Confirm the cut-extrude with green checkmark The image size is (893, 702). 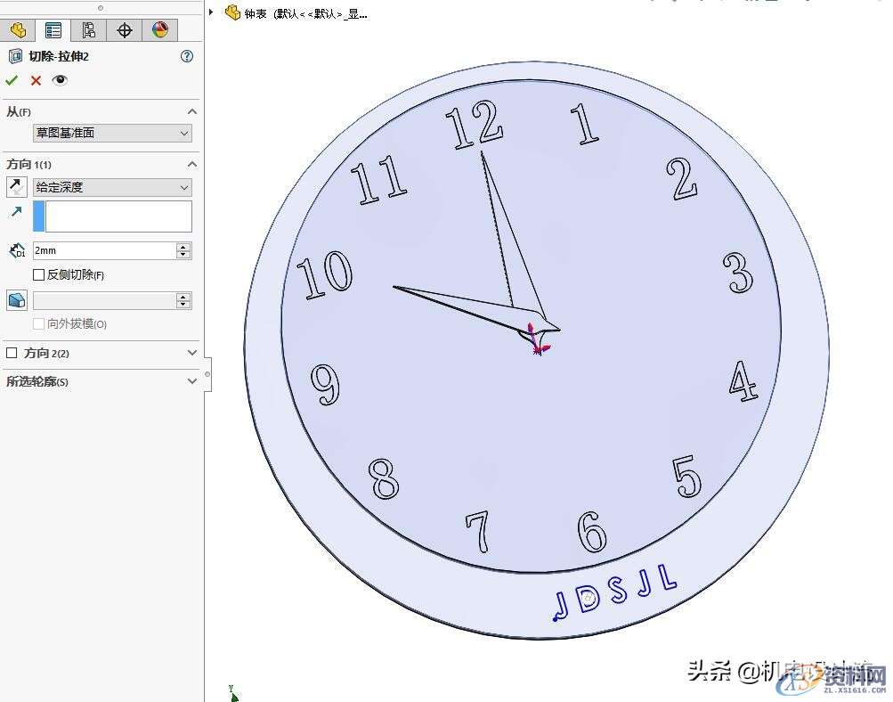point(12,80)
